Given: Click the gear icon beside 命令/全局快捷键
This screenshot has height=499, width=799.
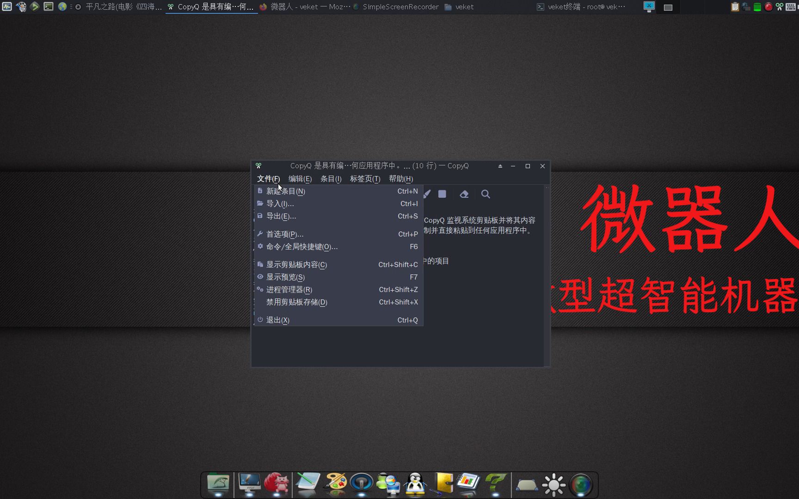Looking at the screenshot, I should pos(260,246).
